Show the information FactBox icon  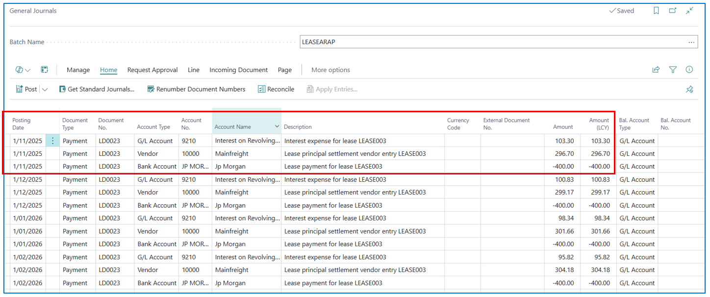(689, 70)
